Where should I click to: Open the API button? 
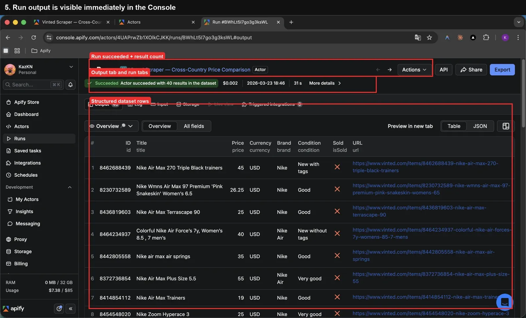tap(444, 70)
